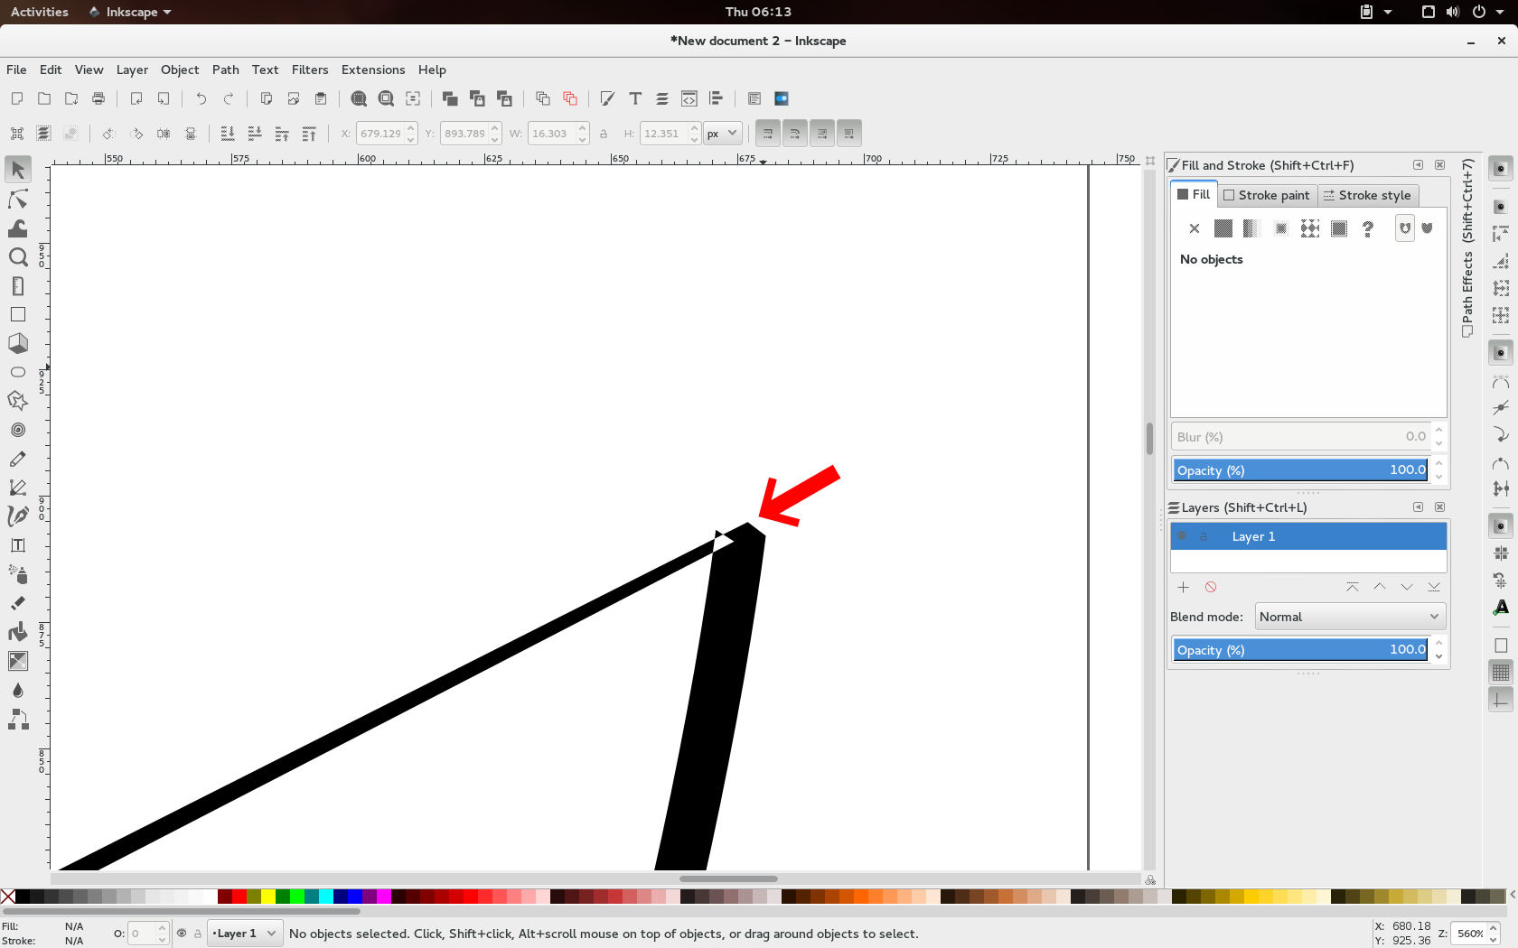This screenshot has width=1518, height=948.
Task: Open the Blend mode dropdown
Action: pos(1349,617)
